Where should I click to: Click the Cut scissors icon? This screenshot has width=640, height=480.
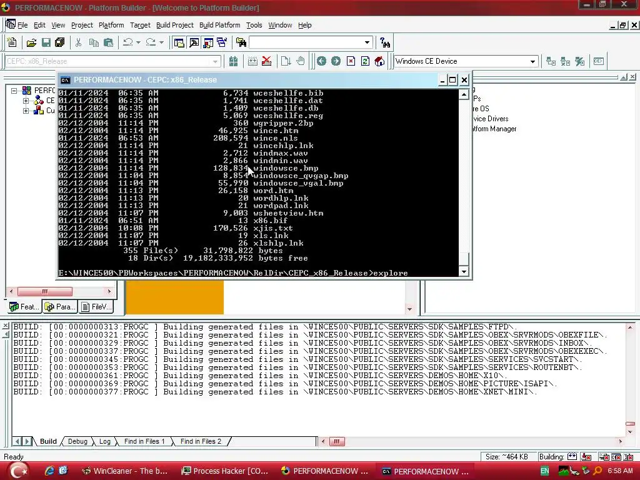[78, 42]
